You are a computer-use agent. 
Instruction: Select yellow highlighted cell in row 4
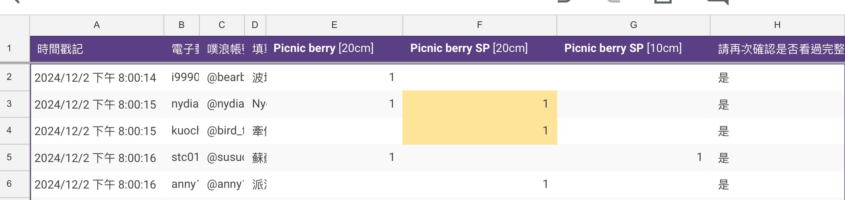click(480, 131)
